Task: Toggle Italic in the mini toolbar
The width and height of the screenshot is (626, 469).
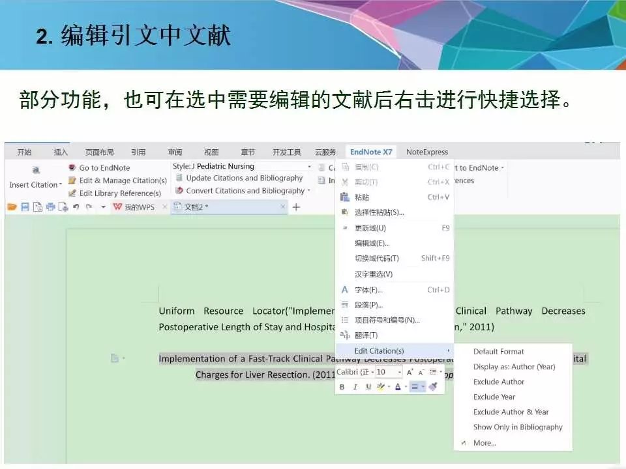Action: click(x=355, y=386)
